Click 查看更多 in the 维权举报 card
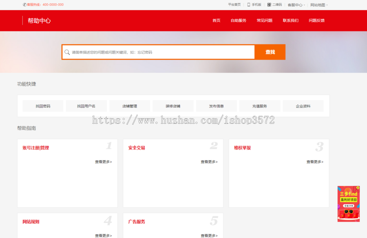 point(315,162)
